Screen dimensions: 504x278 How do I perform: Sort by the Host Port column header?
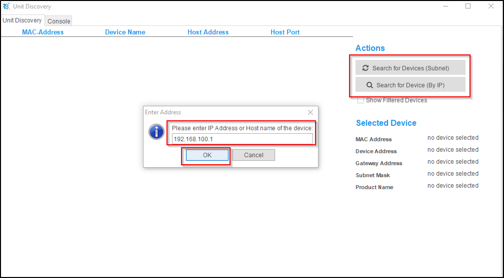[x=285, y=32]
